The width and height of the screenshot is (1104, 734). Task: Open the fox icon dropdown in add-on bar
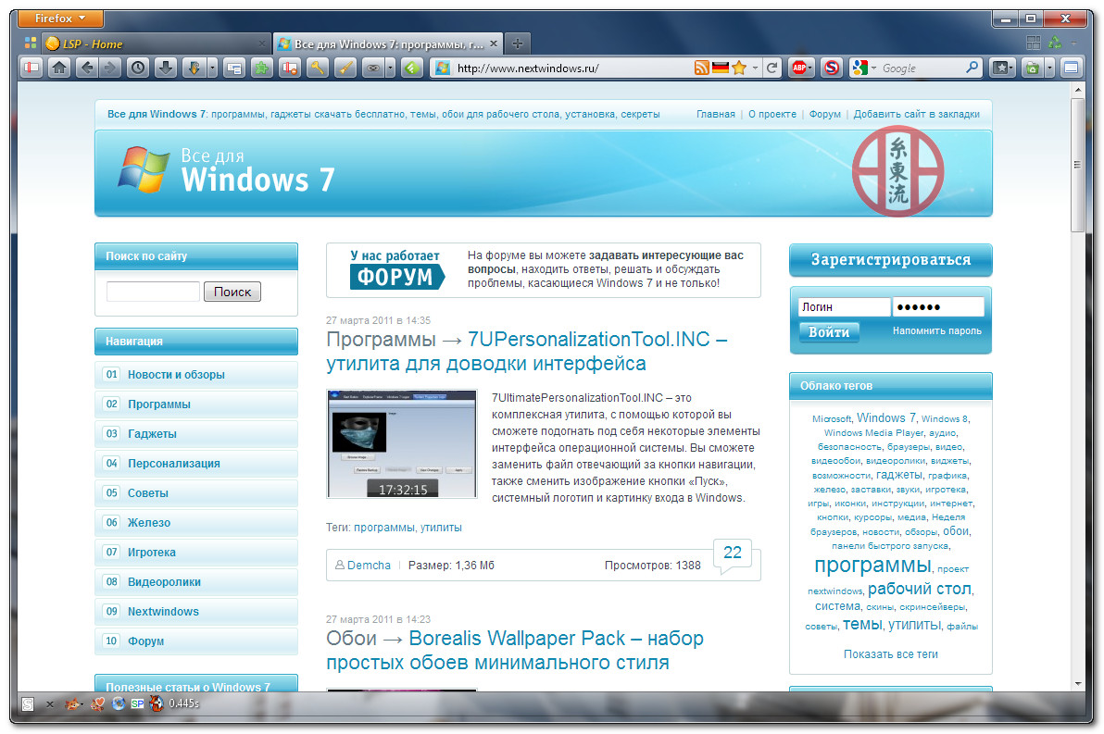coord(82,703)
